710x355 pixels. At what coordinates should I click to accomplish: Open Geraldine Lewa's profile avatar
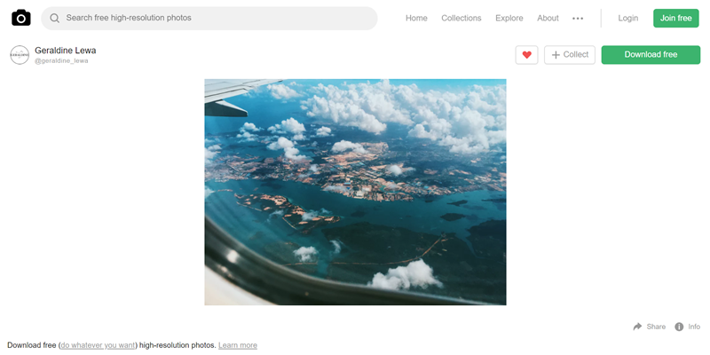(x=20, y=55)
